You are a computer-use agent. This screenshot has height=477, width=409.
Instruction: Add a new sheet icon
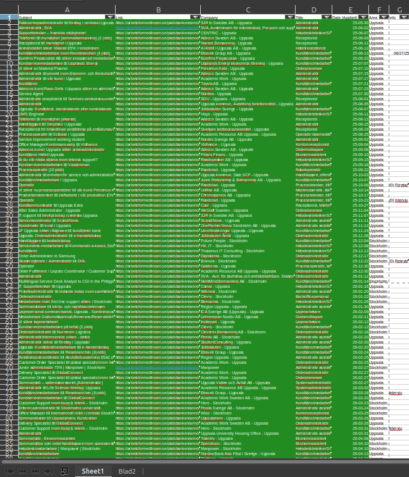point(64,471)
